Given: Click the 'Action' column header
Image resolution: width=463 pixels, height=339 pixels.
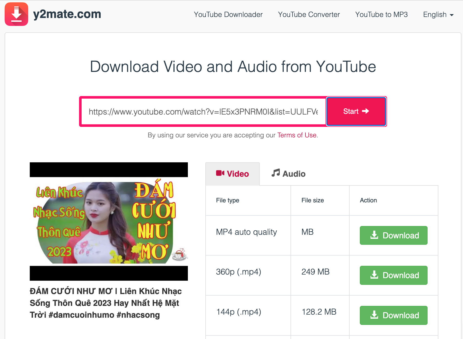Looking at the screenshot, I should coord(393,200).
